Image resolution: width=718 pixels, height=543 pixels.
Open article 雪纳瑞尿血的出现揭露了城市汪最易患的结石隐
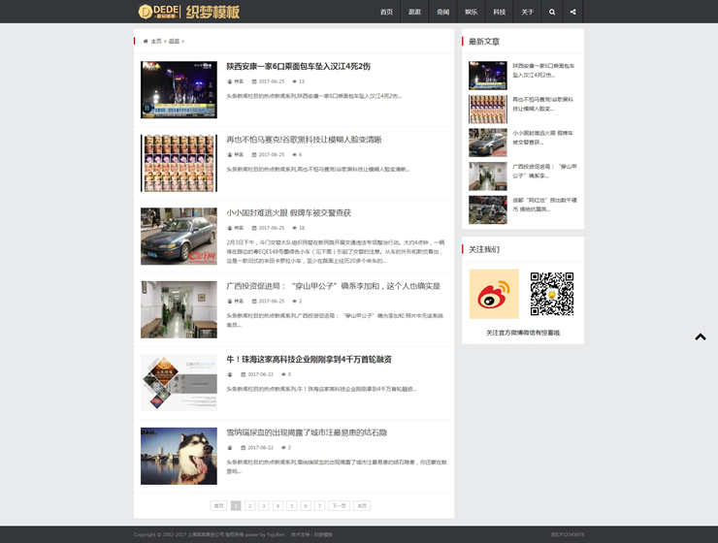307,432
